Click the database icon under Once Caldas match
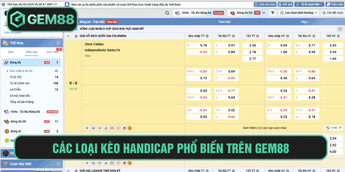Viewport: 345px width, 172px height. tap(93, 128)
